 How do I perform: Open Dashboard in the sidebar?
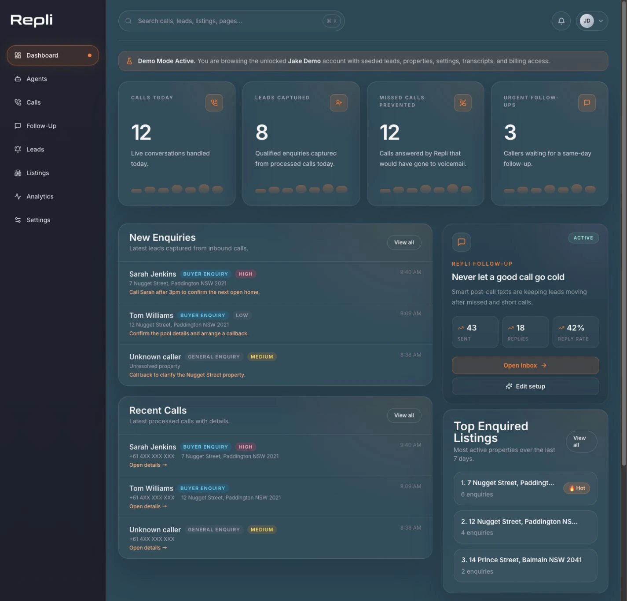pyautogui.click(x=53, y=55)
